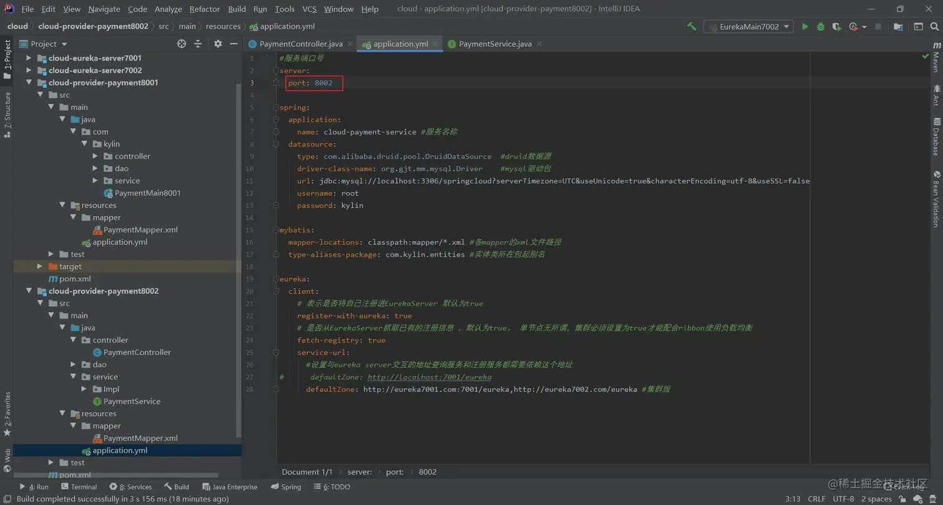Click the CRLF line separator status
The width and height of the screenshot is (943, 505).
coord(816,499)
